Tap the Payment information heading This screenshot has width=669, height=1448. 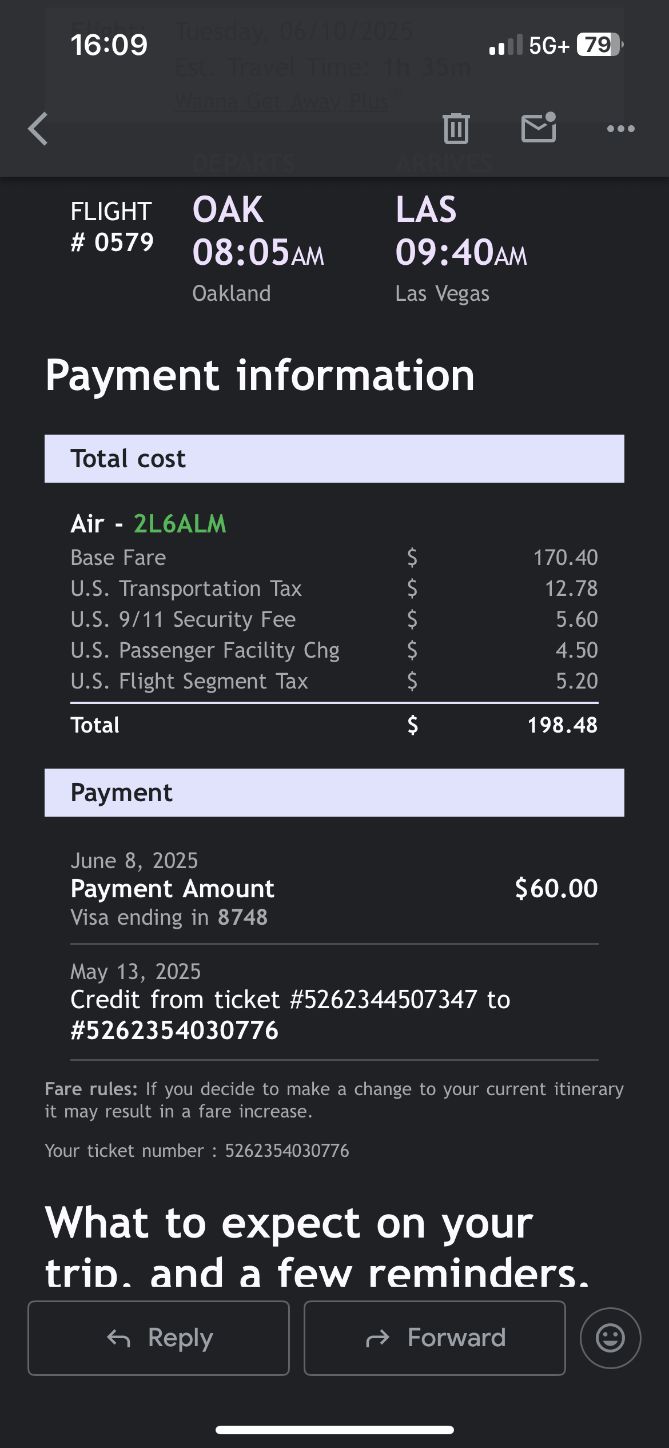pos(260,375)
